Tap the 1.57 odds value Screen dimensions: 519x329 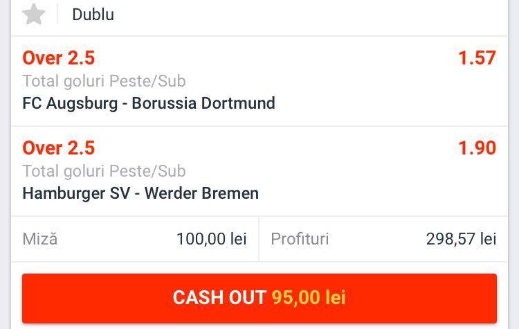pyautogui.click(x=477, y=58)
